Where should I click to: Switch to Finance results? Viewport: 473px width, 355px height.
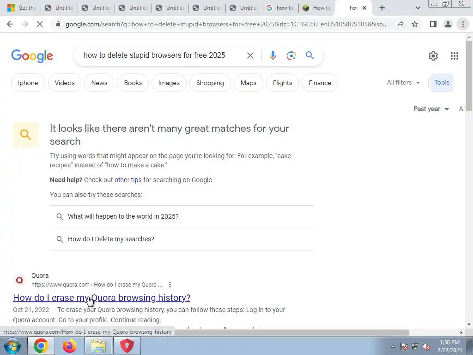320,83
